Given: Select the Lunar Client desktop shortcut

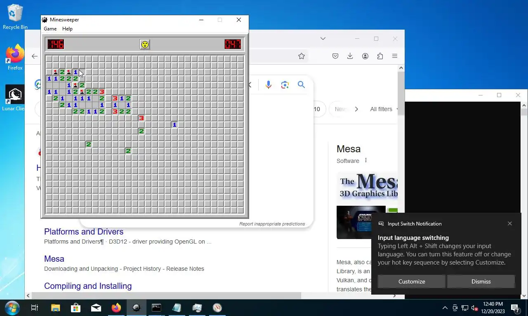Looking at the screenshot, I should [x=14, y=98].
